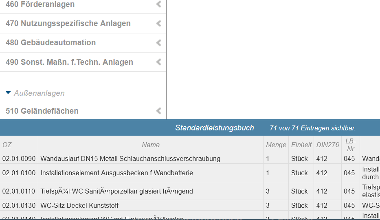Select the 480 Gebäudeautomation category
The height and width of the screenshot is (220, 380).
point(51,43)
